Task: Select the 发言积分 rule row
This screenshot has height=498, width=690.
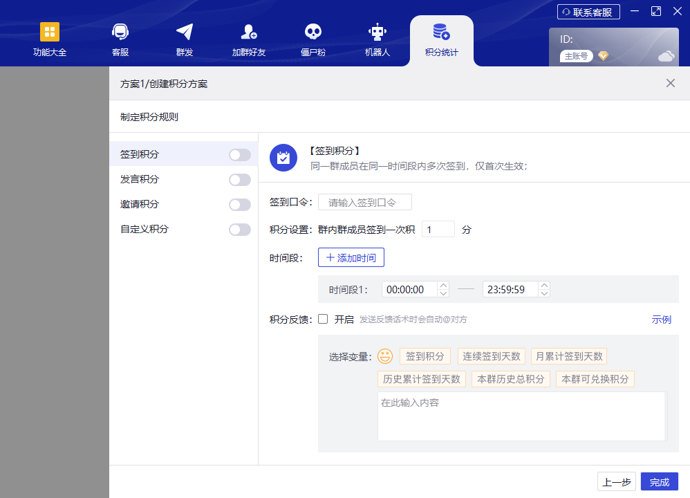Action: point(183,179)
